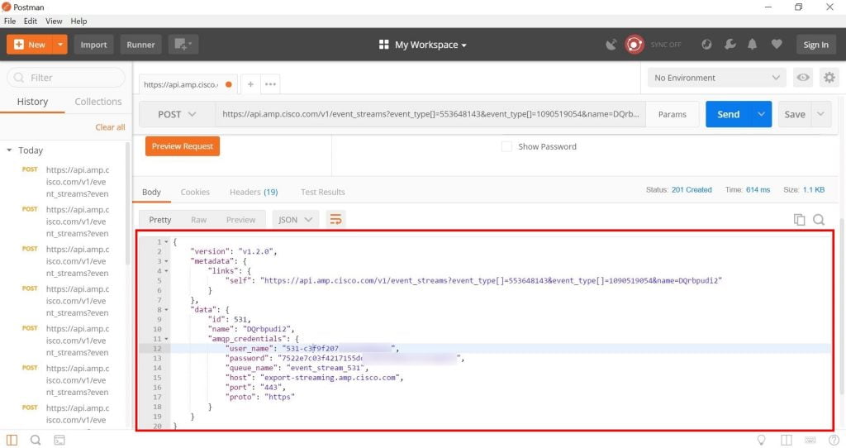The width and height of the screenshot is (846, 448).
Task: Click the two-pane layout icon
Action: pos(787,440)
